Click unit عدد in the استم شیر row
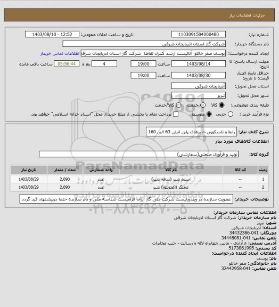 [101, 179]
